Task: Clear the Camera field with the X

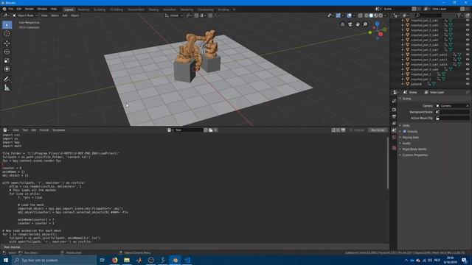Action: coord(468,106)
